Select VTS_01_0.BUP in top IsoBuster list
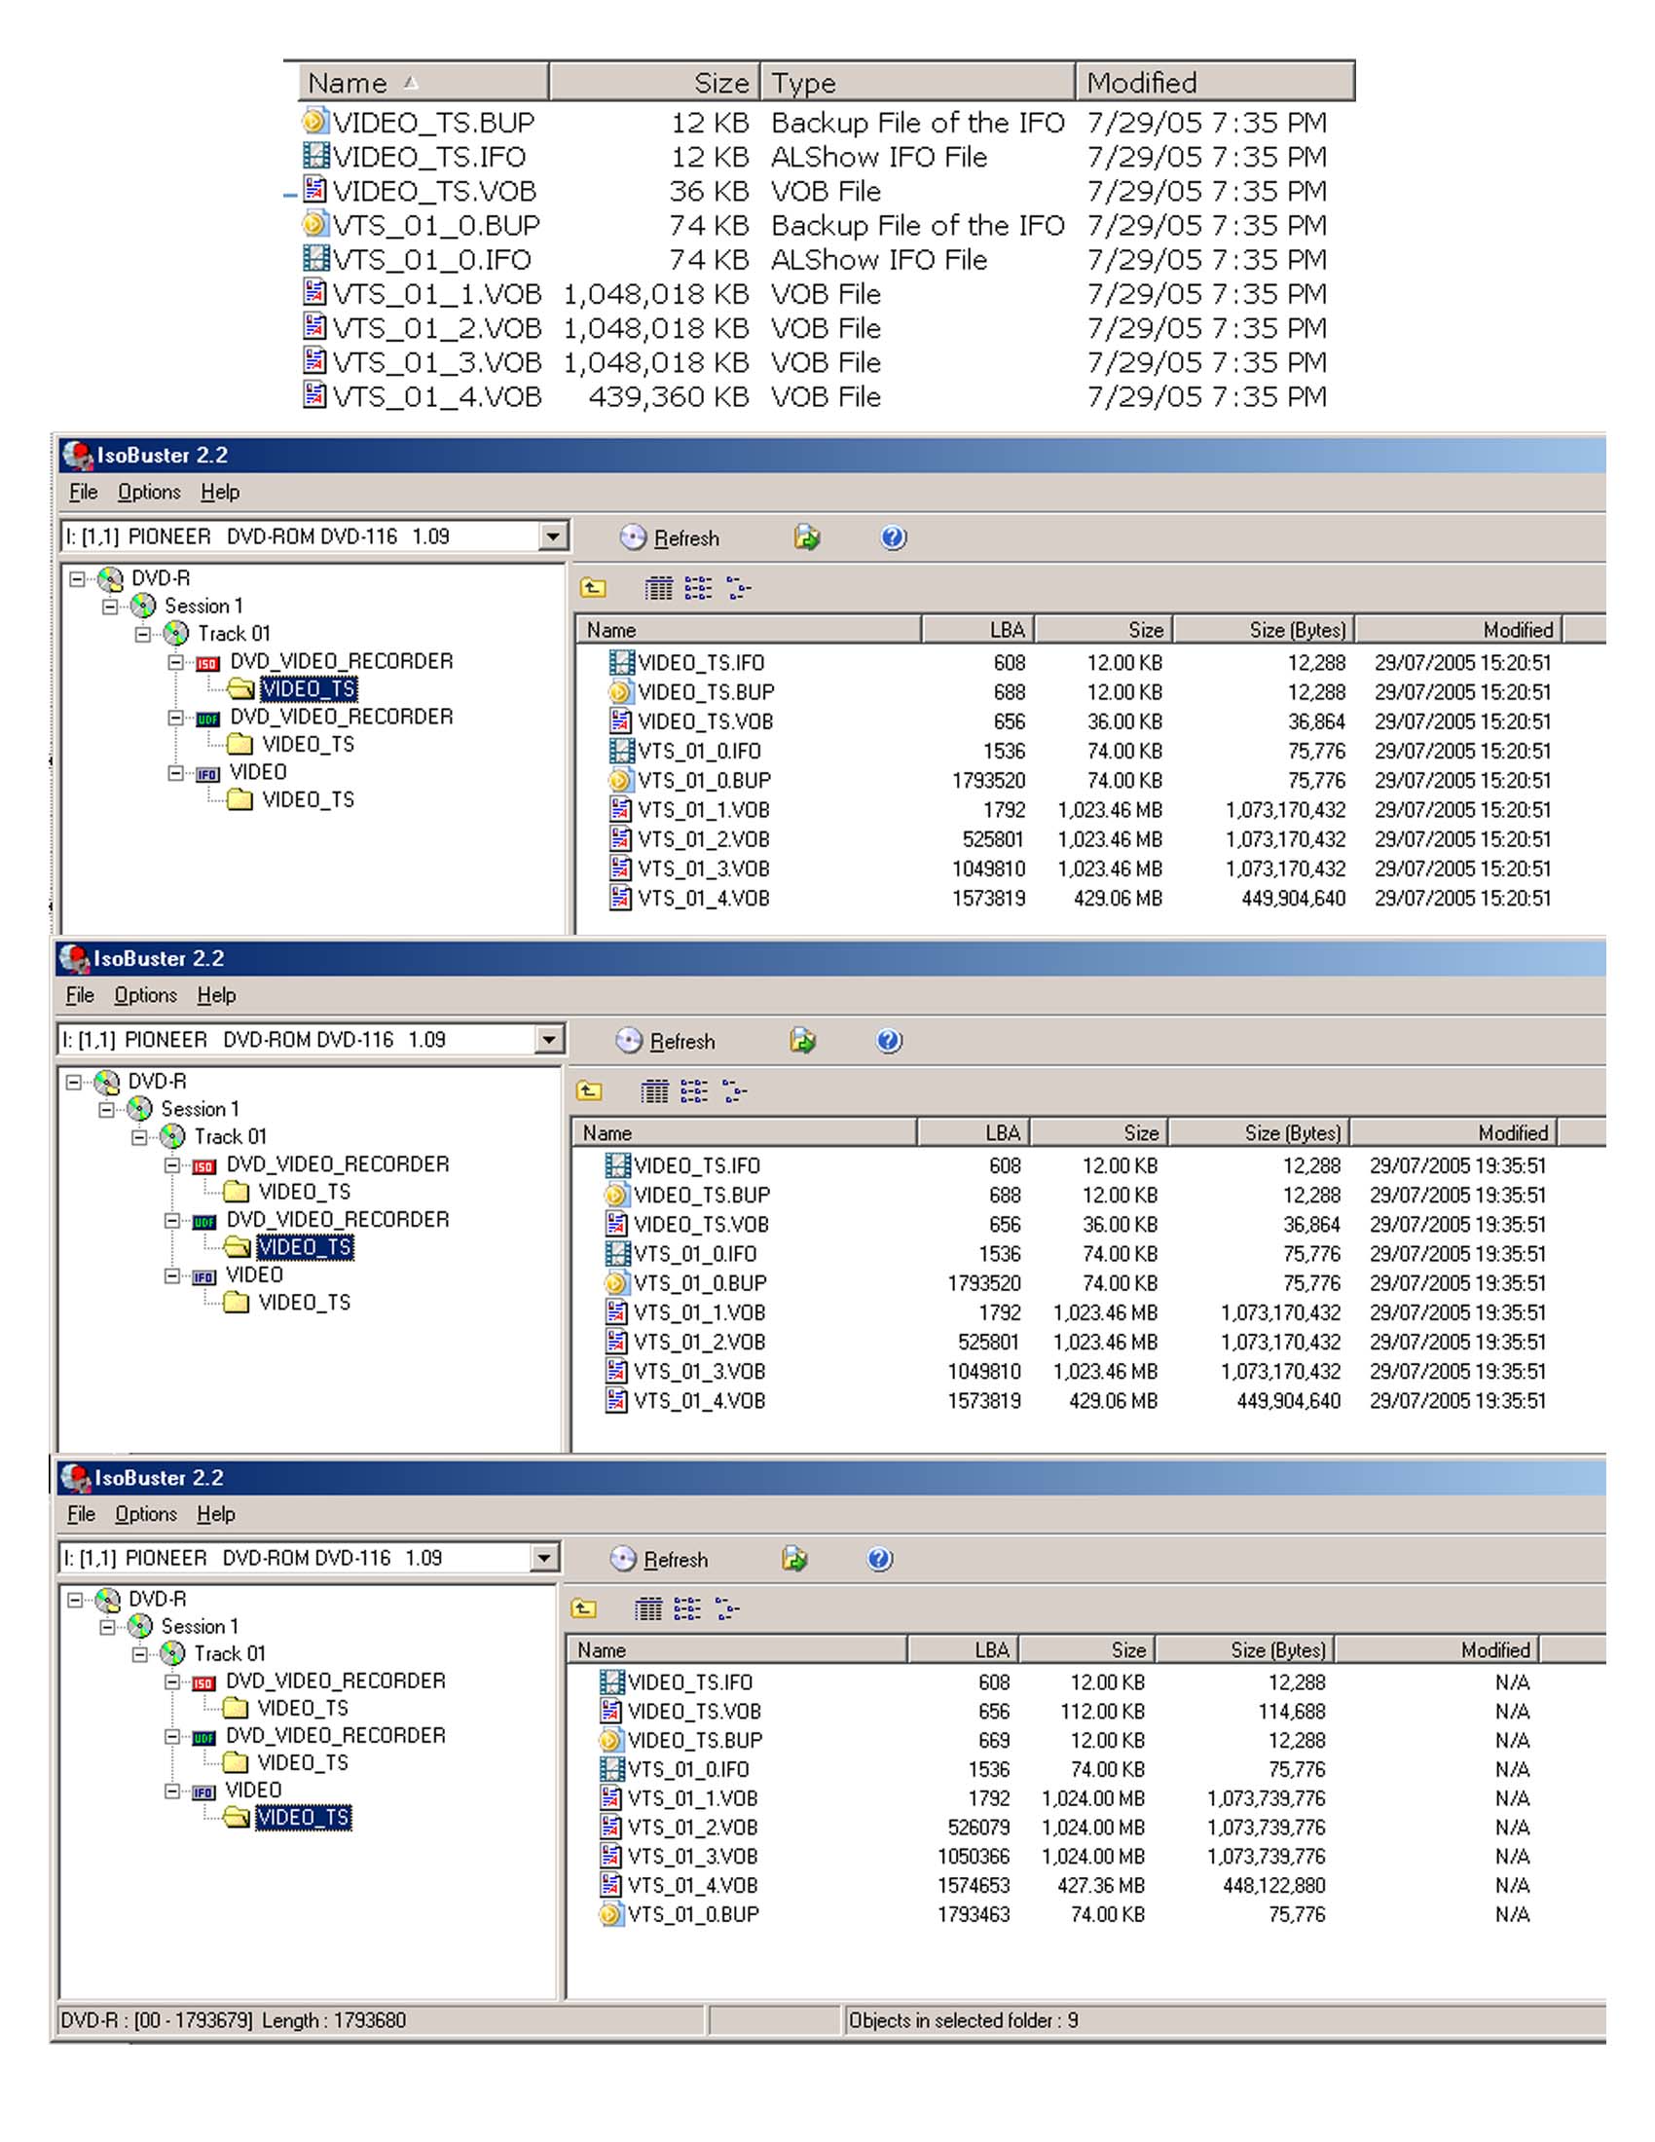 [x=705, y=781]
